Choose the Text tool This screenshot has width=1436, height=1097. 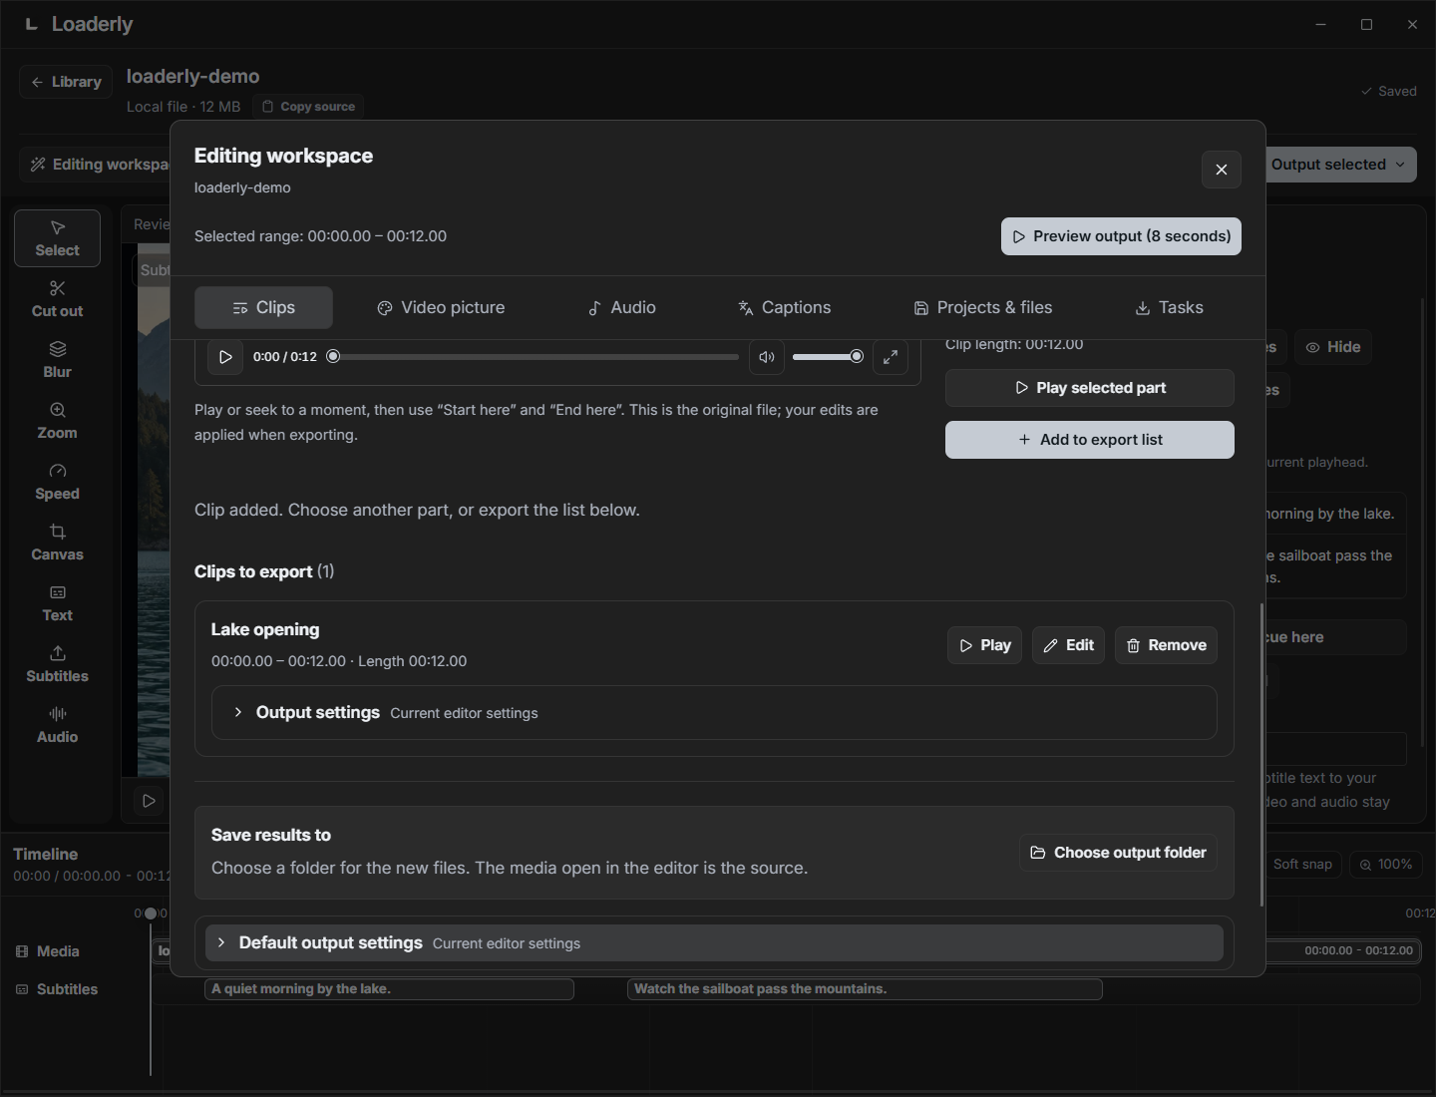coord(57,603)
